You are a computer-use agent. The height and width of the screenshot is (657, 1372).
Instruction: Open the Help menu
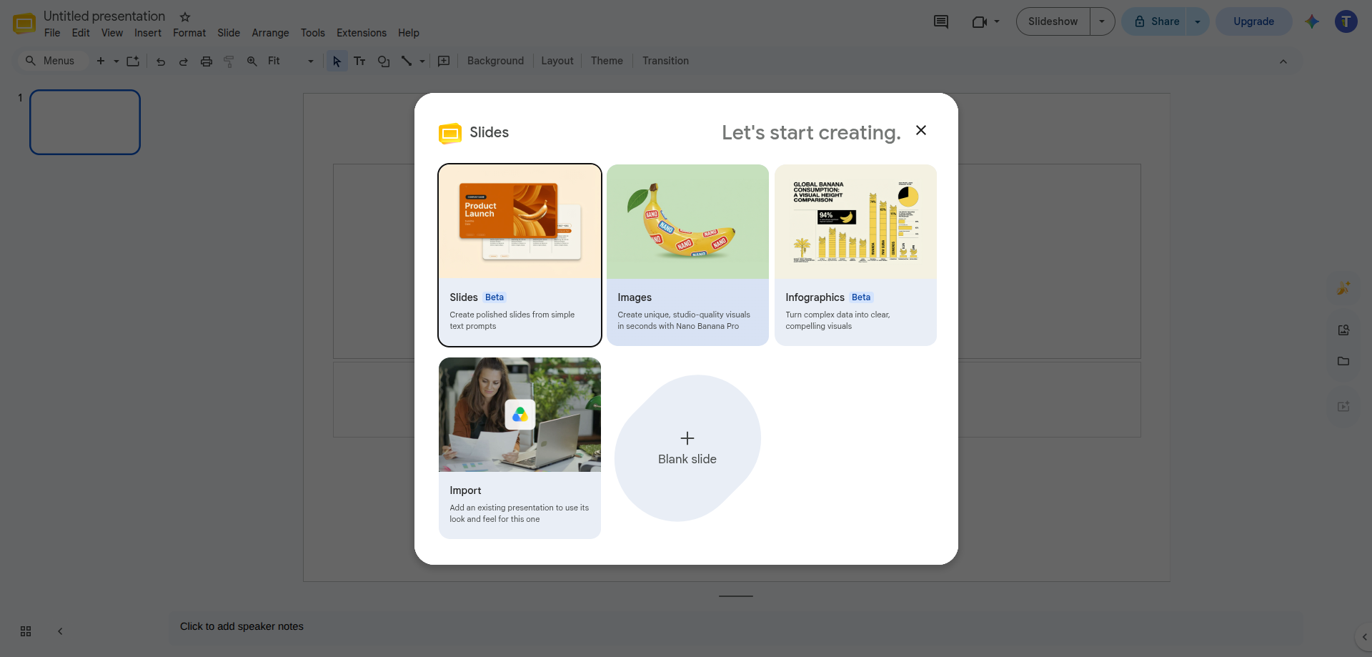pos(409,33)
